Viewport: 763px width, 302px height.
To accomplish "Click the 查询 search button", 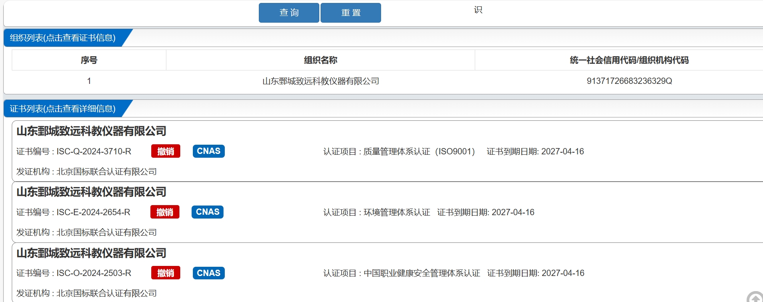I will click(289, 13).
